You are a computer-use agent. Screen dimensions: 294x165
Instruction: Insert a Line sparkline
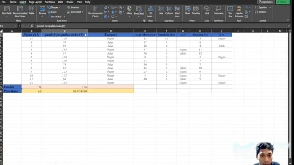tap(161, 11)
